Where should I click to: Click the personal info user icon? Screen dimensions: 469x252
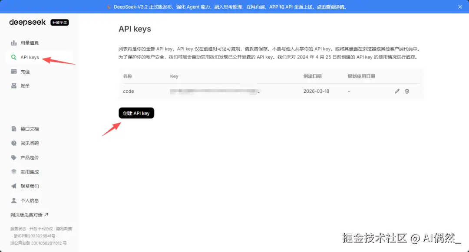pos(14,200)
